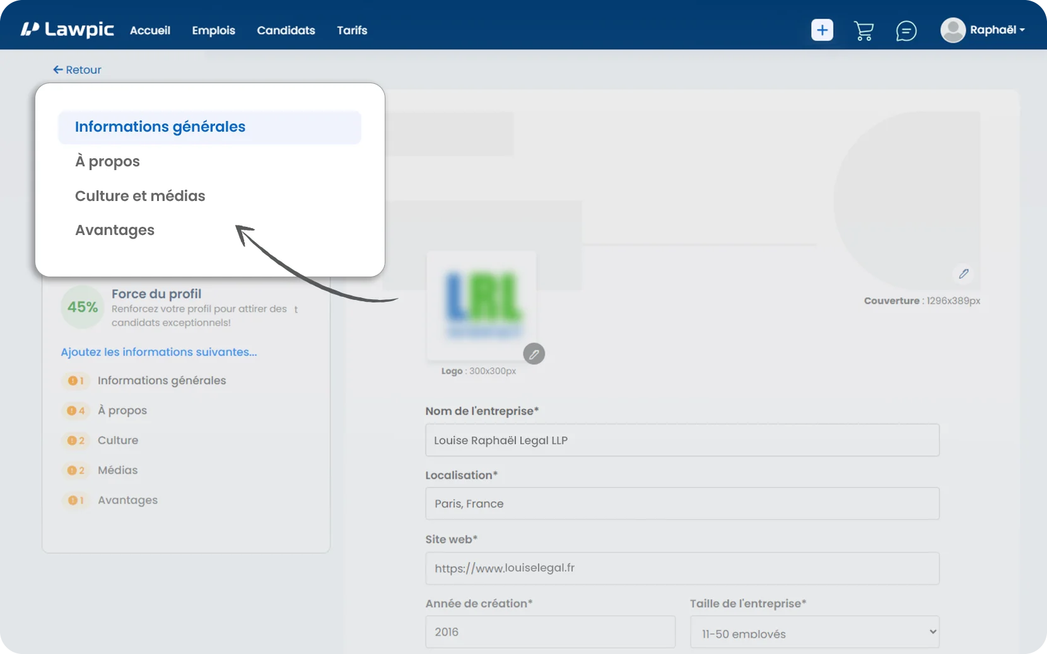Screen dimensions: 1047x654
Task: Click warning badge next to Informations générales
Action: (x=75, y=381)
